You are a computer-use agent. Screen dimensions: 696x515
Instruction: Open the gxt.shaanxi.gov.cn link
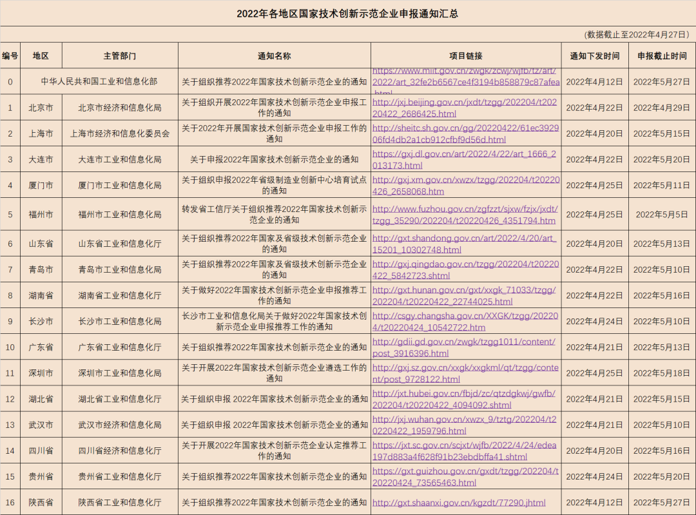[459, 503]
